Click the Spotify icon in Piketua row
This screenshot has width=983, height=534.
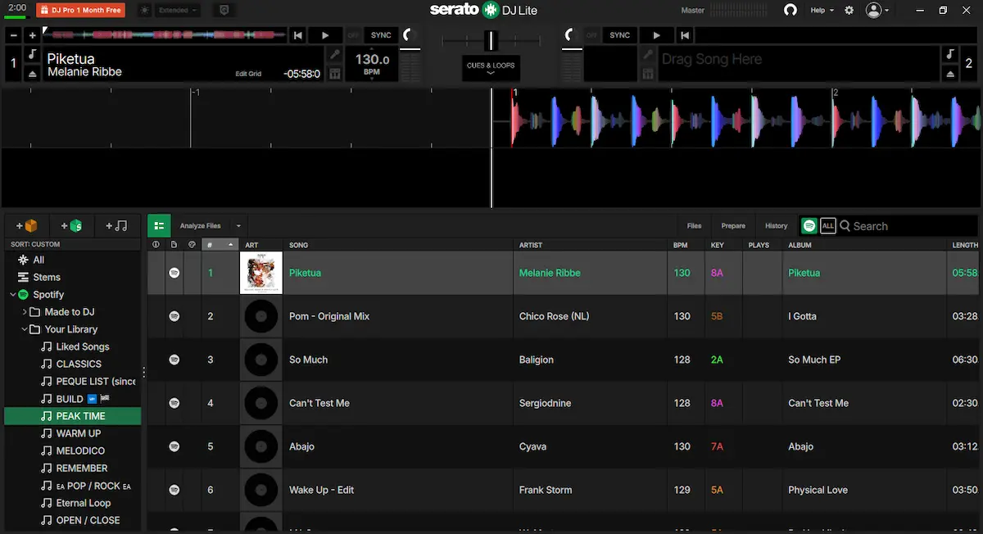point(174,273)
